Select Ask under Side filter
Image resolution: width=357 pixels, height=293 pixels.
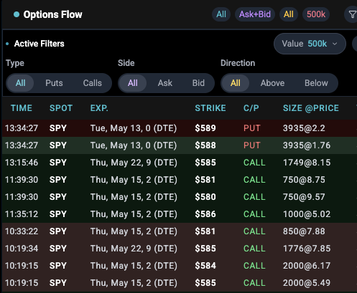pos(165,83)
